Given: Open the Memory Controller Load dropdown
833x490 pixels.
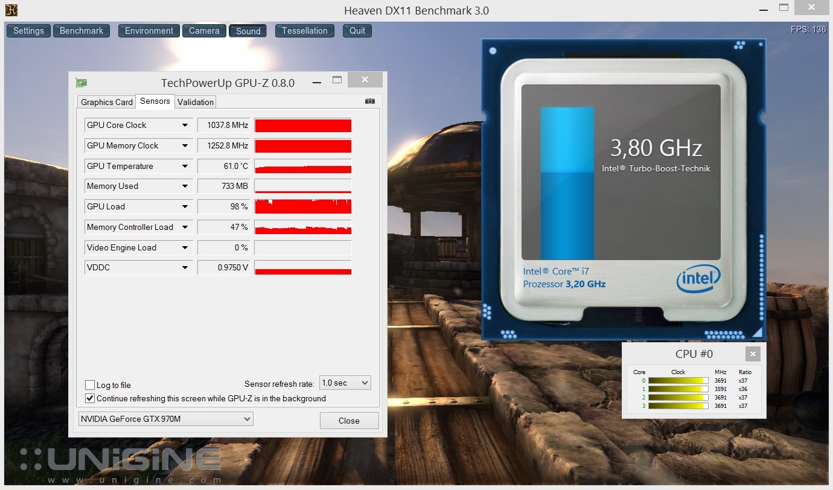Looking at the screenshot, I should pos(185,227).
